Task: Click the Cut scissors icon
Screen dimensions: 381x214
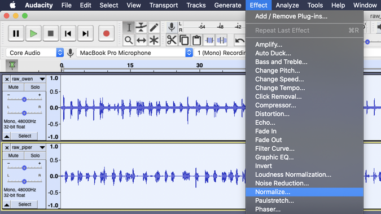Action: (172, 40)
